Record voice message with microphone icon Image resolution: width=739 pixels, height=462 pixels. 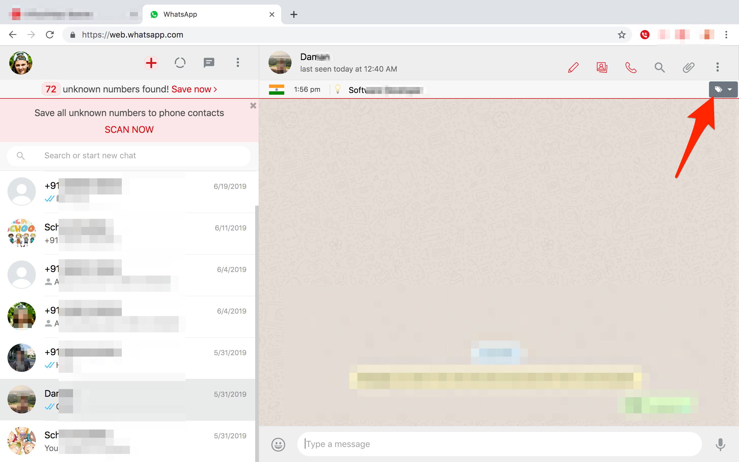coord(720,444)
